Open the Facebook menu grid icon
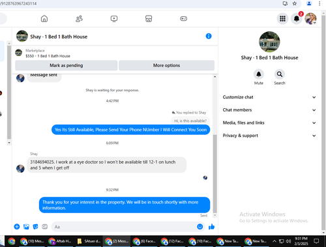Image resolution: width=326 pixels, height=247 pixels. click(282, 19)
